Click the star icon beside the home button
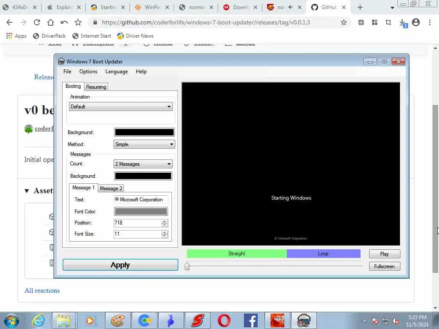 pos(78,22)
